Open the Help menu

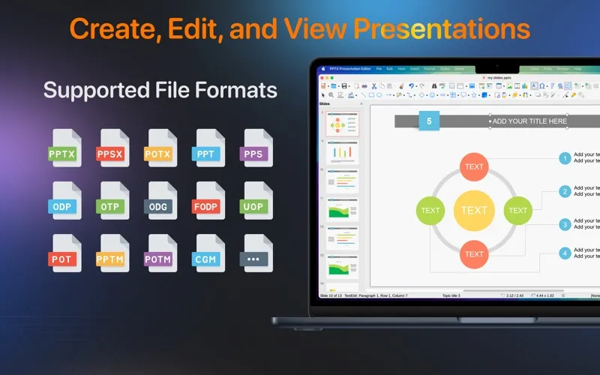click(x=577, y=69)
